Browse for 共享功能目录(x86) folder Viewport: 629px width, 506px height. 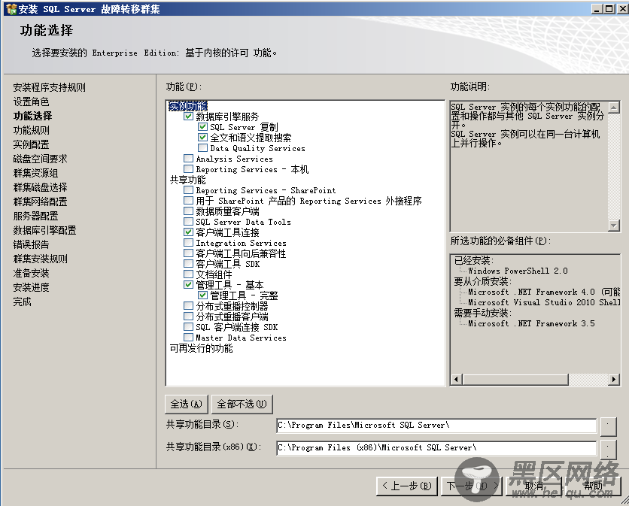608,449
